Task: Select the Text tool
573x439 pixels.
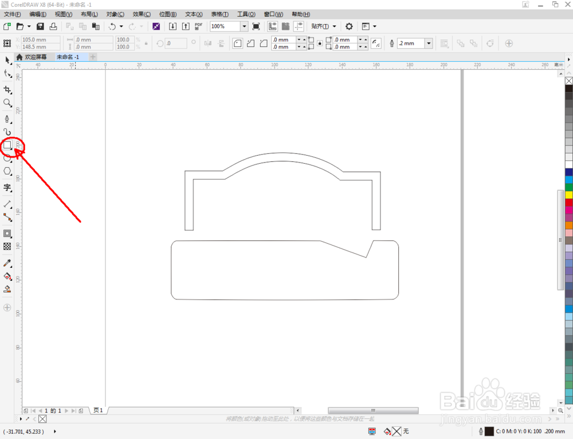Action: coord(7,188)
